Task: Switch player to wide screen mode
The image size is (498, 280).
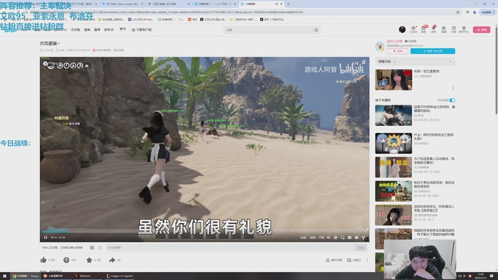Action: point(349,238)
